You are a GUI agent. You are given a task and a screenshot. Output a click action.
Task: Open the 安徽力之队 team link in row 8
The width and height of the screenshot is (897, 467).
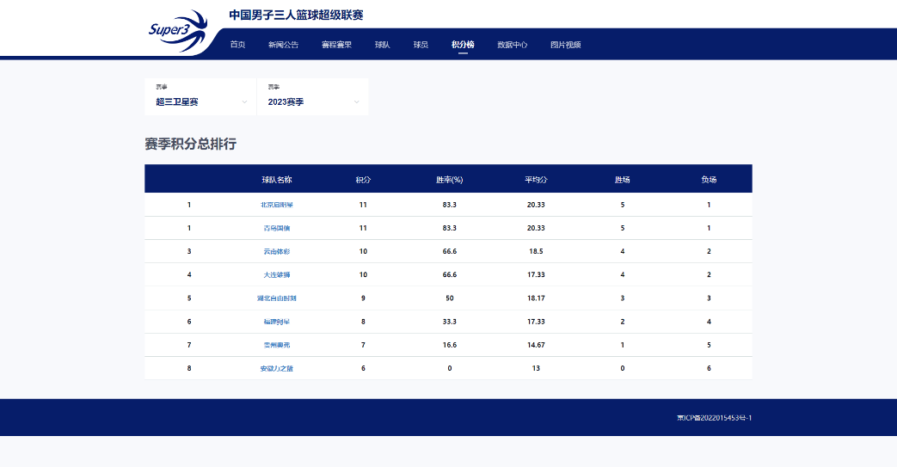coord(277,369)
